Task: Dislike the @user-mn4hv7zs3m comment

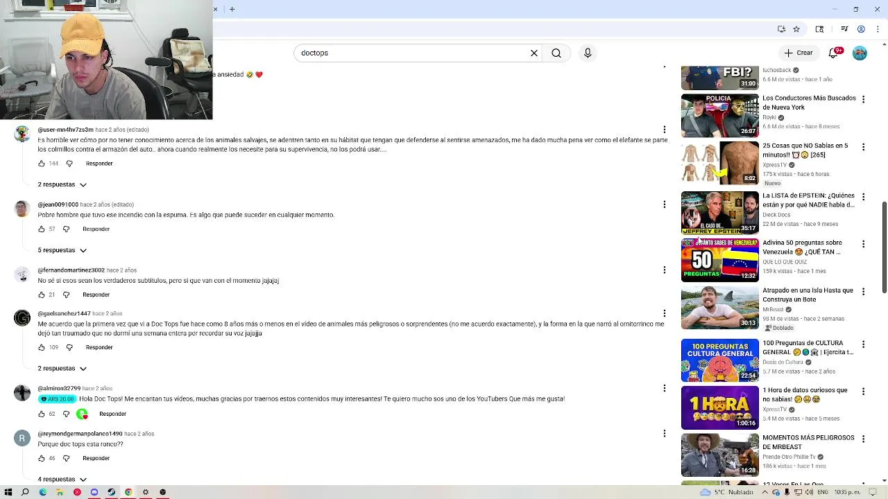Action: point(69,164)
